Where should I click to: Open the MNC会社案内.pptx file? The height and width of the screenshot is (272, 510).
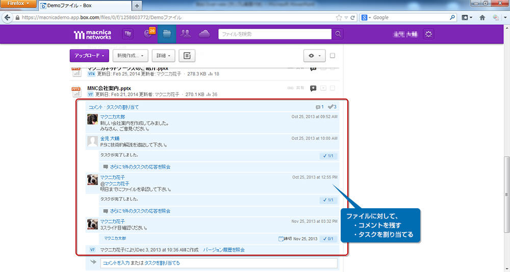[x=109, y=88]
